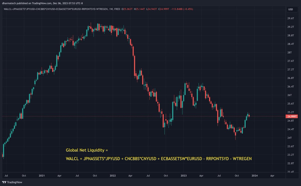Viewport: 301px width, 186px height.
Task: Click the tallest candlestick near October 2021
Action: [98, 28]
